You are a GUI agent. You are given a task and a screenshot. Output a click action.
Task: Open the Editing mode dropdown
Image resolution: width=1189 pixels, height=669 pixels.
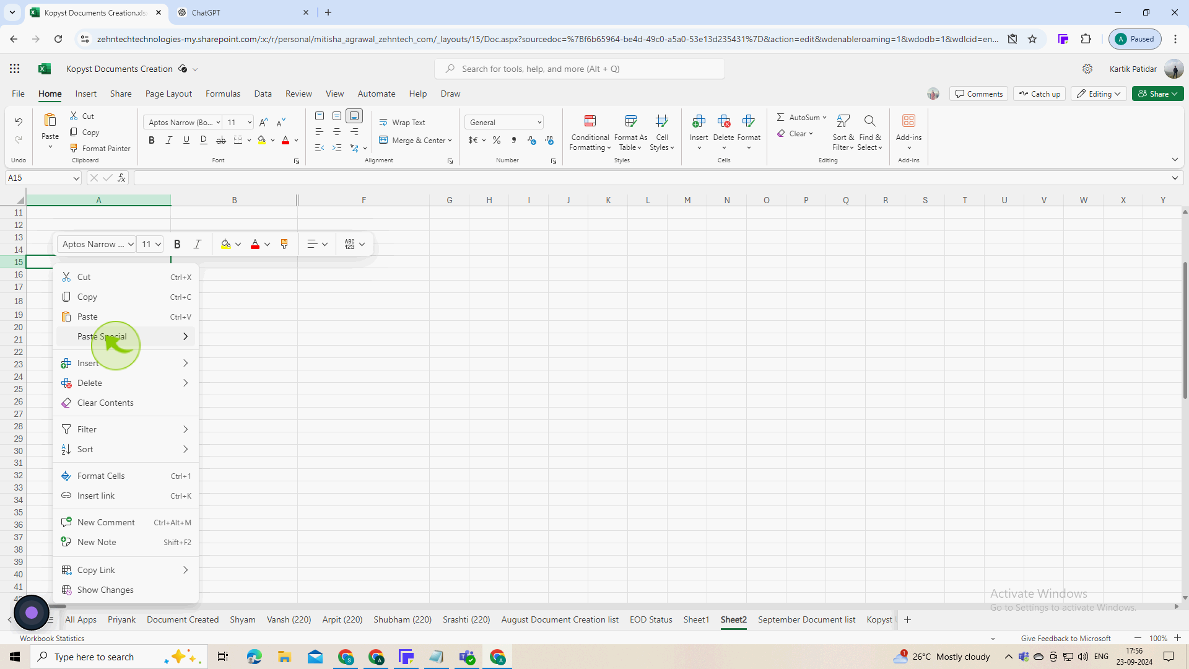[x=1099, y=94]
